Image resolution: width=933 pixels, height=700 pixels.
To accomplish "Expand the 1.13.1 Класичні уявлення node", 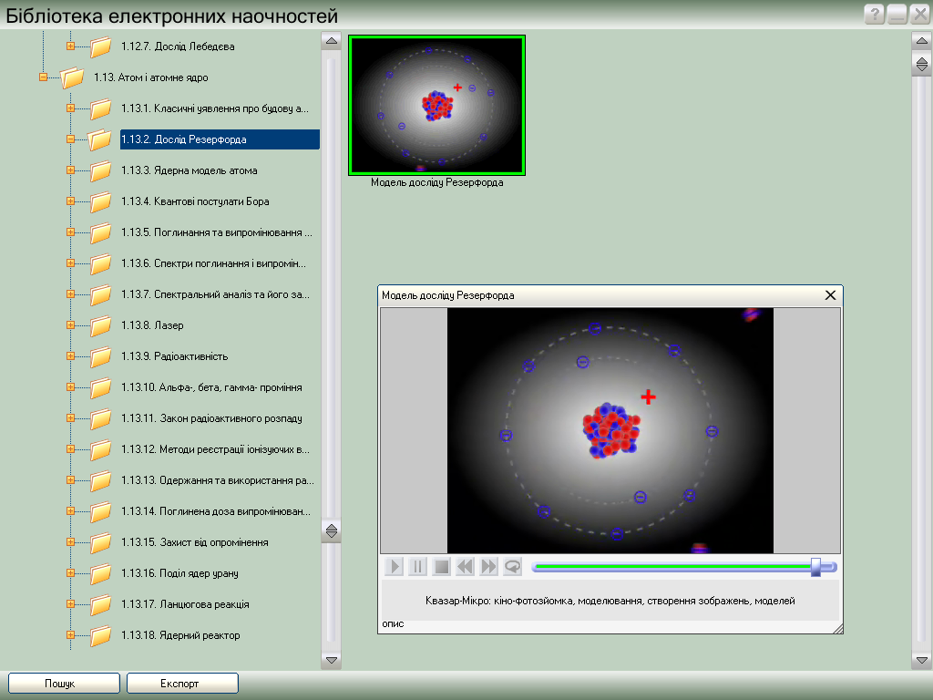I will [x=70, y=108].
